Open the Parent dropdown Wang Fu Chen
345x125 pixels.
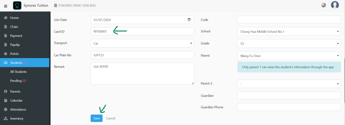pyautogui.click(x=289, y=56)
